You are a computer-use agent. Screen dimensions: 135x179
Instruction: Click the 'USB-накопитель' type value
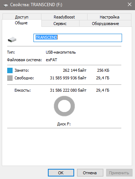(x=61, y=52)
